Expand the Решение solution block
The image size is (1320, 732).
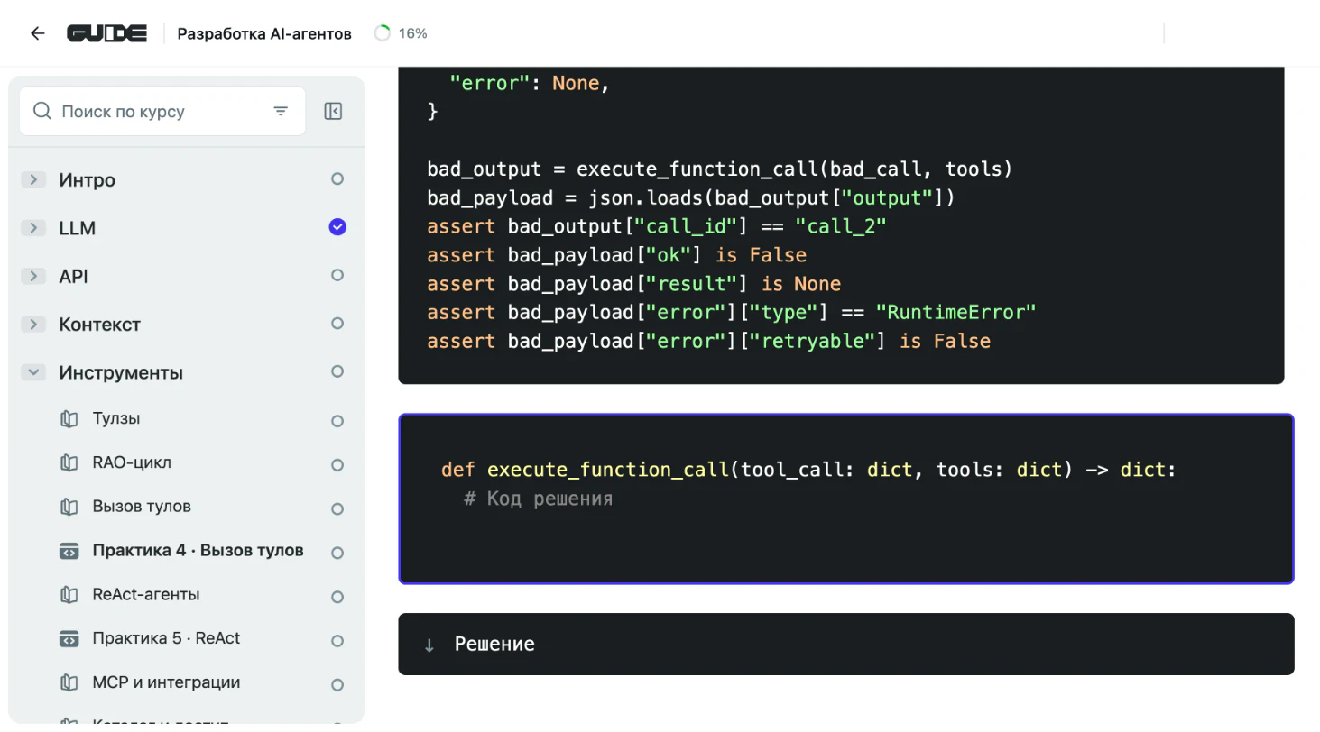pyautogui.click(x=845, y=644)
